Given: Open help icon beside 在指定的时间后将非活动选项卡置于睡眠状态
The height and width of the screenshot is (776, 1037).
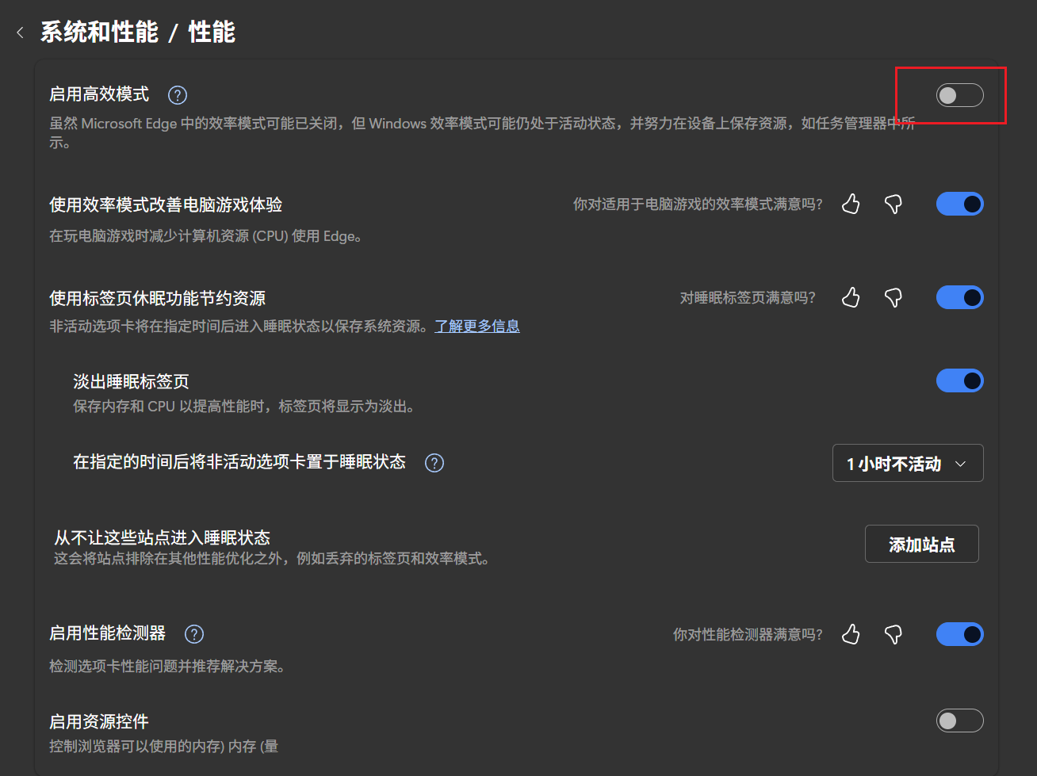Looking at the screenshot, I should (x=434, y=463).
